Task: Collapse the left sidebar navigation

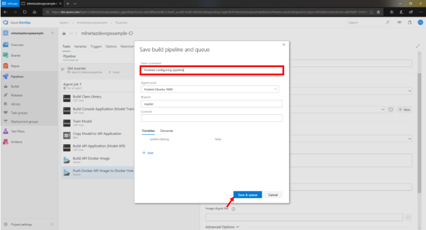Action: pyautogui.click(x=52, y=224)
